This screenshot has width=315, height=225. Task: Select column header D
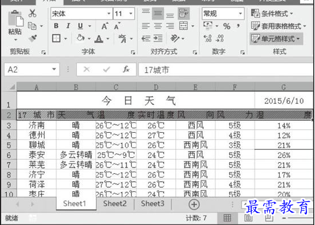click(156, 87)
